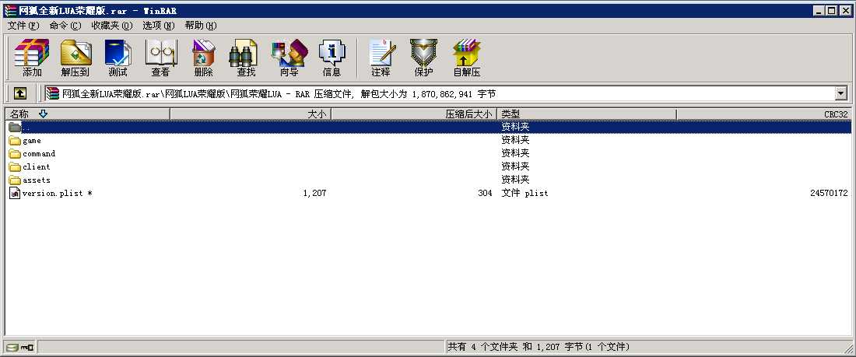Sort by Type (类型) column header
This screenshot has width=856, height=357.
pos(587,114)
